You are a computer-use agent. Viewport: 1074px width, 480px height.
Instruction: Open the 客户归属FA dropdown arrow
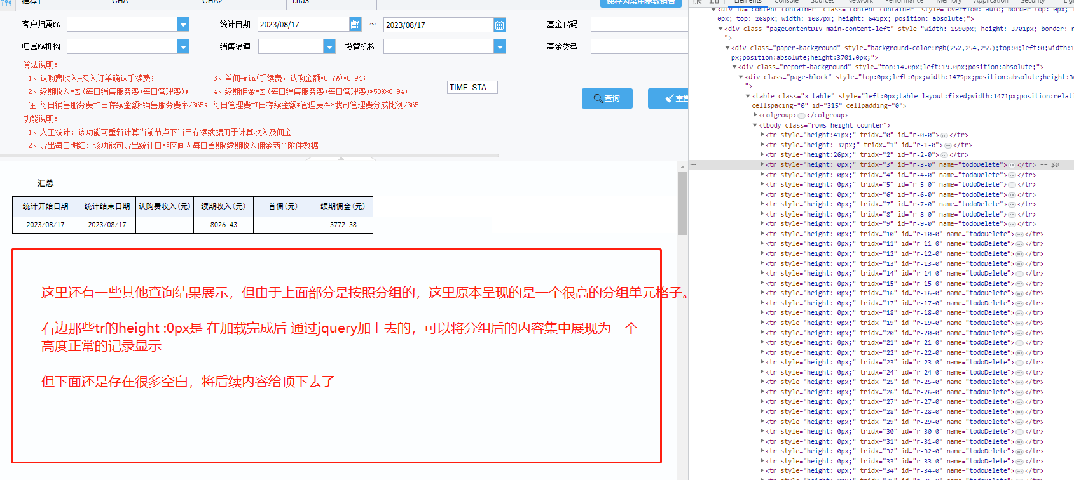[183, 25]
